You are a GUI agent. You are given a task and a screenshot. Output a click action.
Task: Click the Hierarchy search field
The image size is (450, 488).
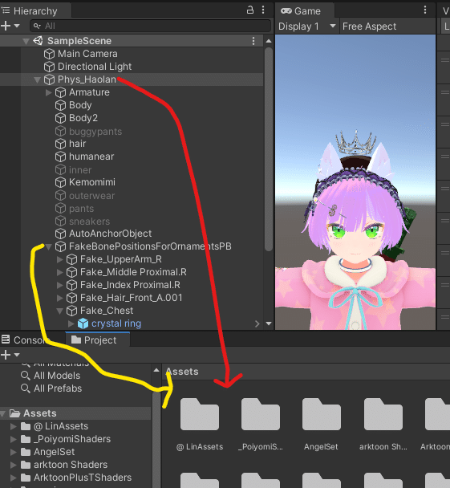pyautogui.click(x=151, y=26)
